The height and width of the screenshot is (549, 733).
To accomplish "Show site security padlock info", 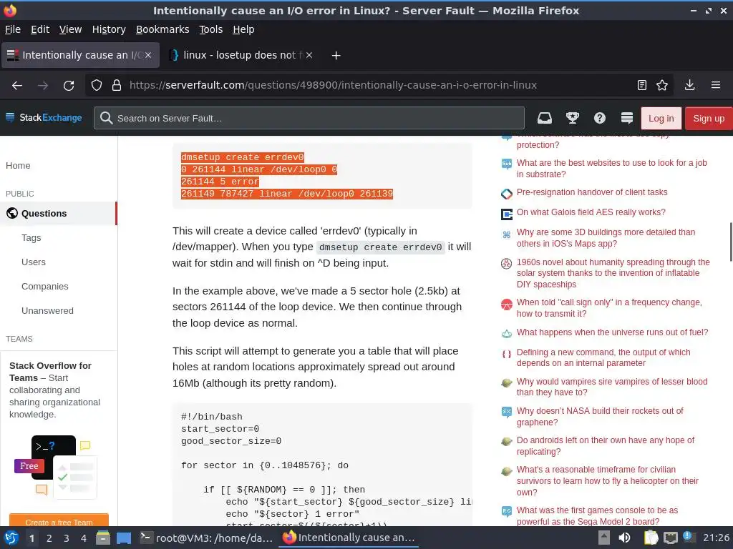I will (117, 86).
